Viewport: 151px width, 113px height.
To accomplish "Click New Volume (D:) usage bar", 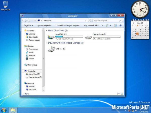I will pyautogui.click(x=107, y=37).
